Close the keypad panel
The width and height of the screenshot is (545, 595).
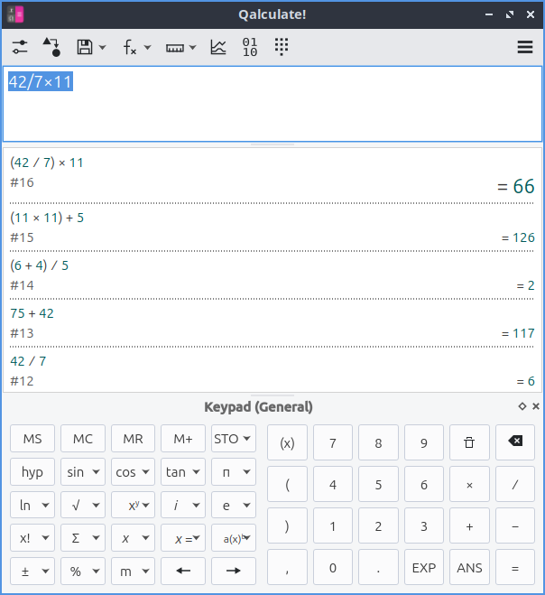(536, 406)
